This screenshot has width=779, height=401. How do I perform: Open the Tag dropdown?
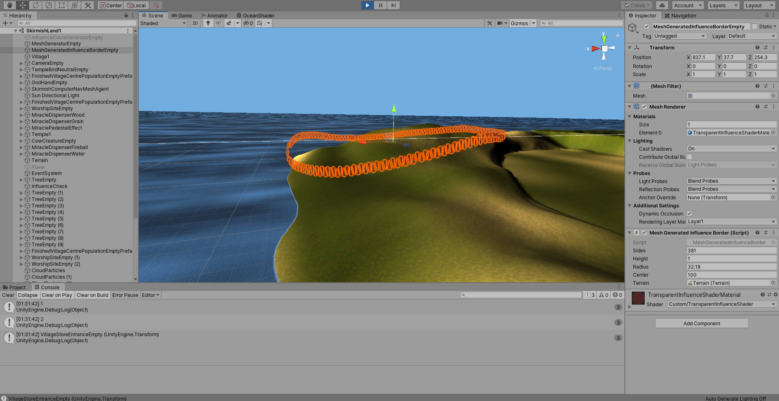click(680, 36)
